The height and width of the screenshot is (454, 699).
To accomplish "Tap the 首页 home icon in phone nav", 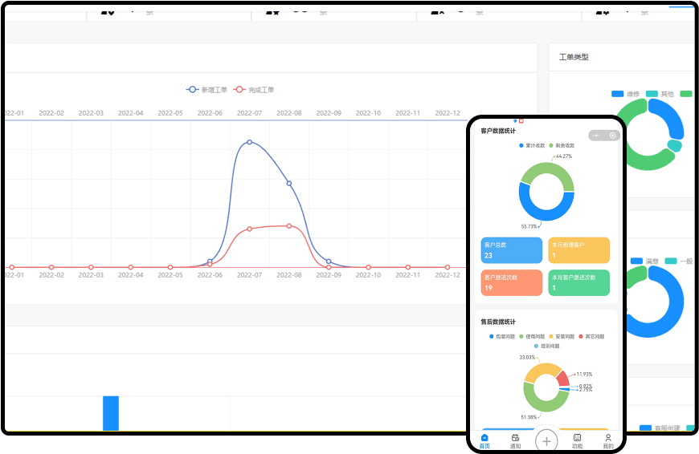I will 484,438.
